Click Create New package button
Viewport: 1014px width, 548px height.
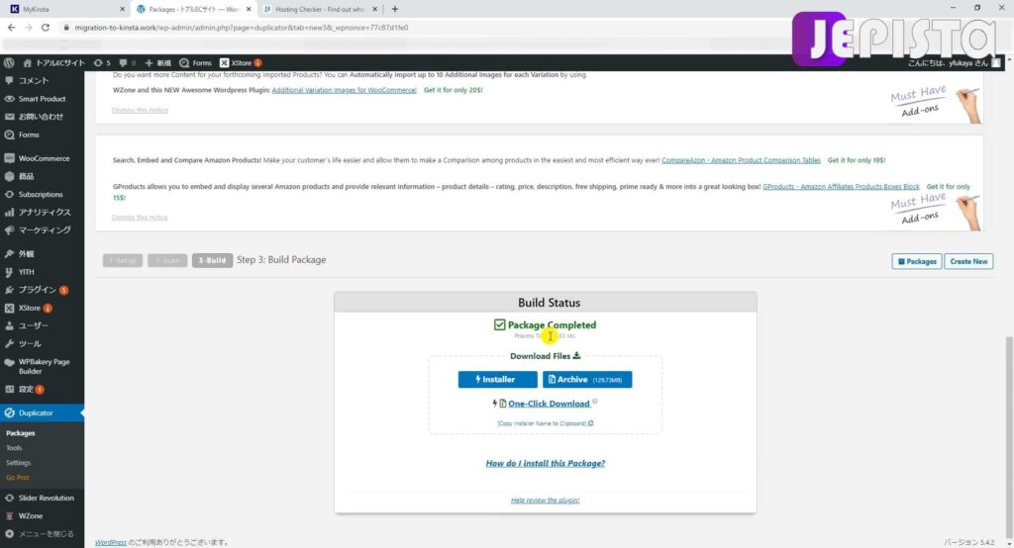(x=968, y=261)
